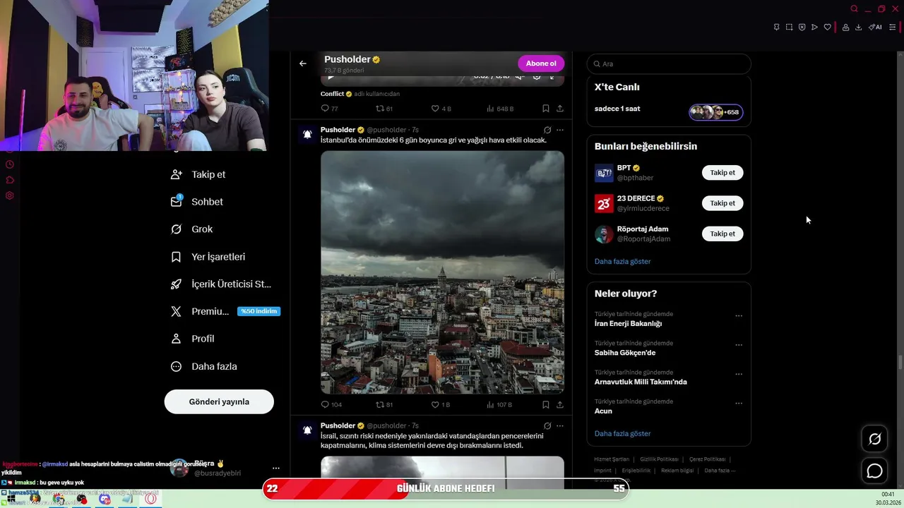Go to Profil in sidebar
The height and width of the screenshot is (508, 904).
(193, 339)
